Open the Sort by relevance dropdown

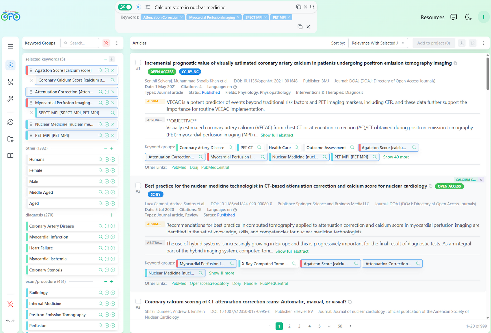tap(378, 43)
